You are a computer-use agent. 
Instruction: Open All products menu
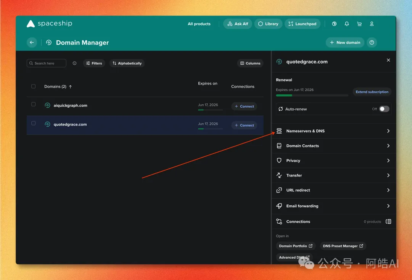[x=199, y=24]
